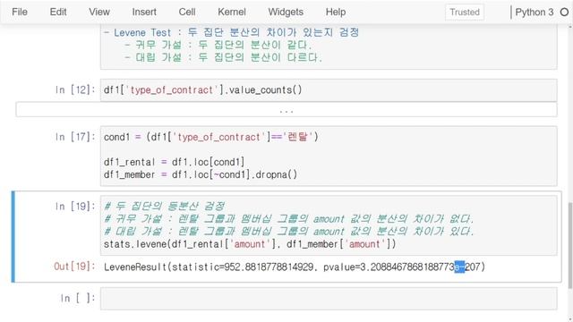Image resolution: width=573 pixels, height=322 pixels.
Task: Open the File menu
Action: tap(20, 12)
